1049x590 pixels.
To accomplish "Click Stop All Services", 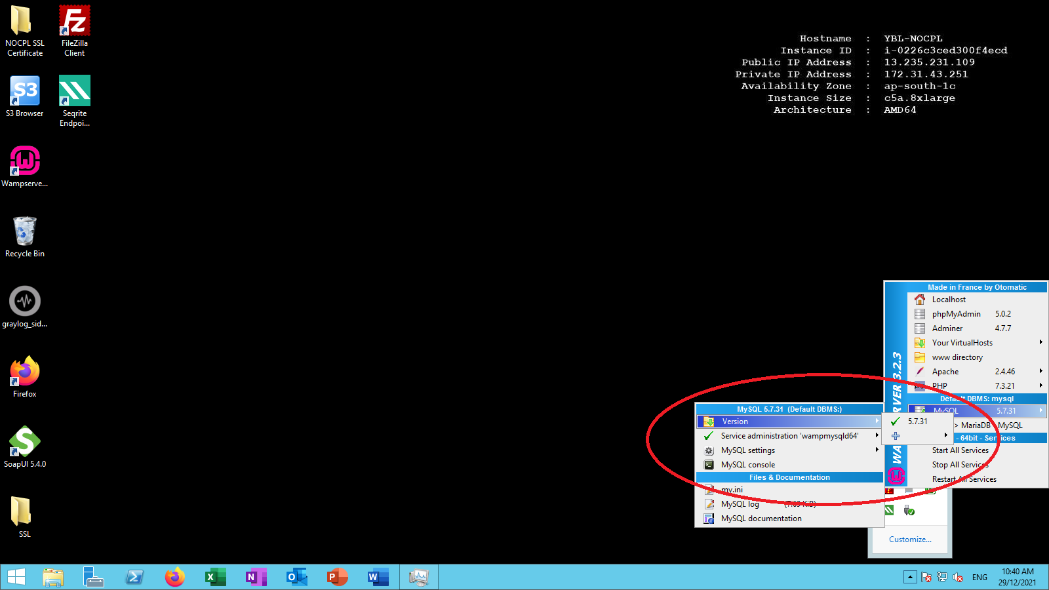I will (x=977, y=465).
